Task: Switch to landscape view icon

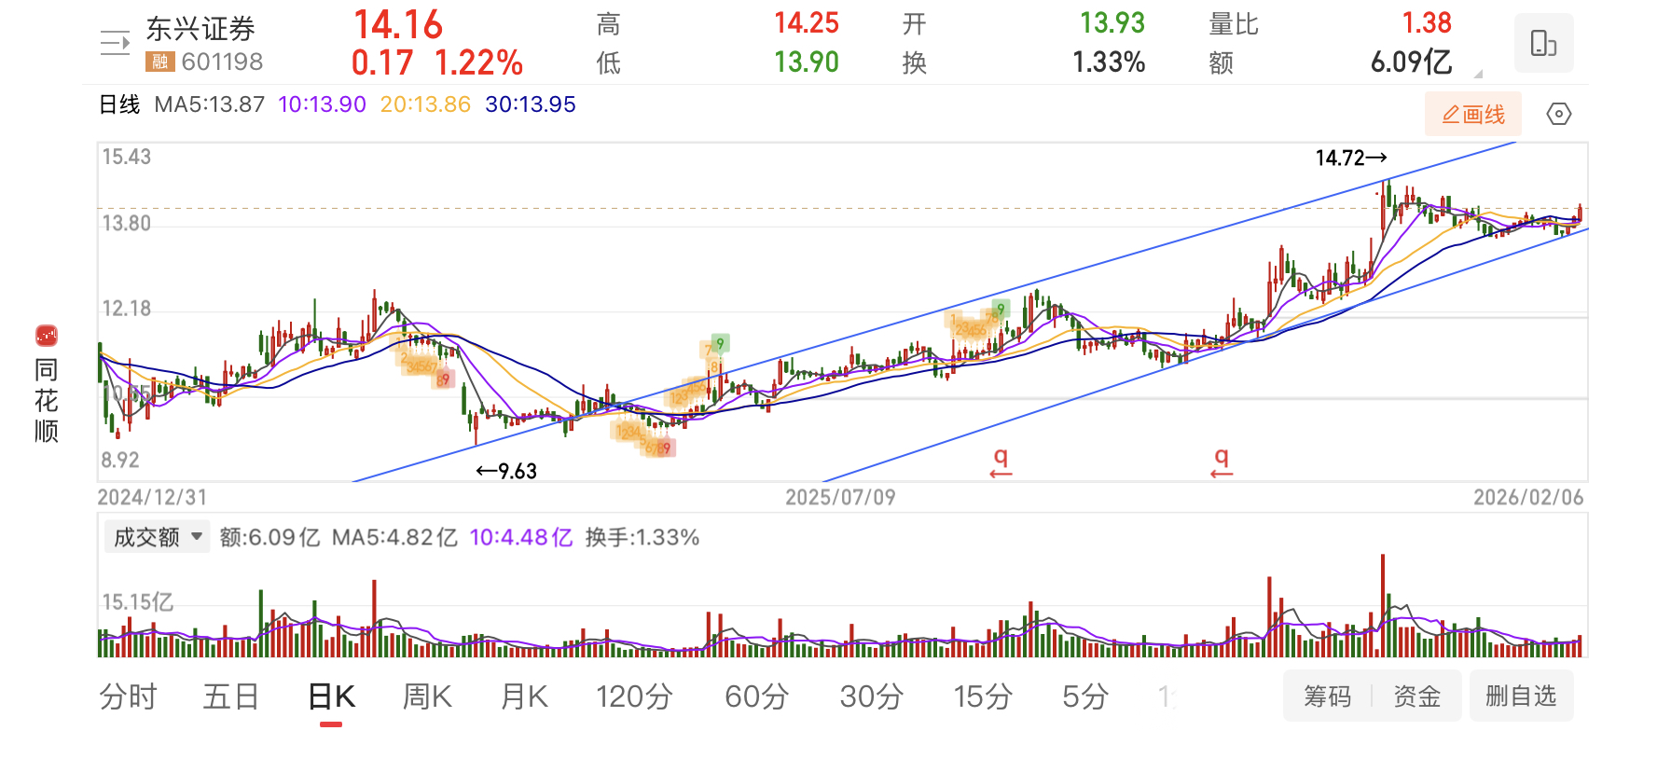Action: click(1543, 43)
